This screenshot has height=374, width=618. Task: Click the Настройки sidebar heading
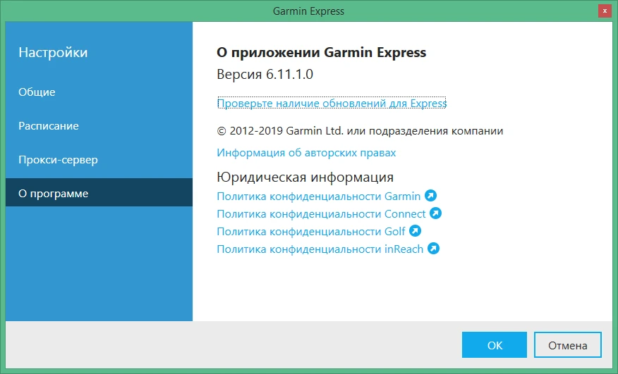tap(53, 52)
